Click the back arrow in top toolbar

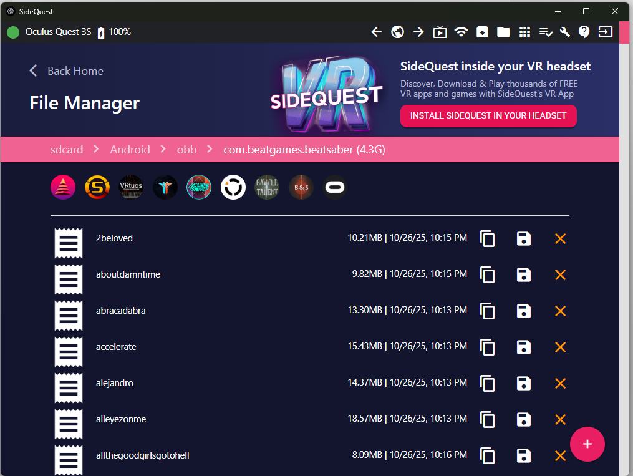[x=376, y=32]
